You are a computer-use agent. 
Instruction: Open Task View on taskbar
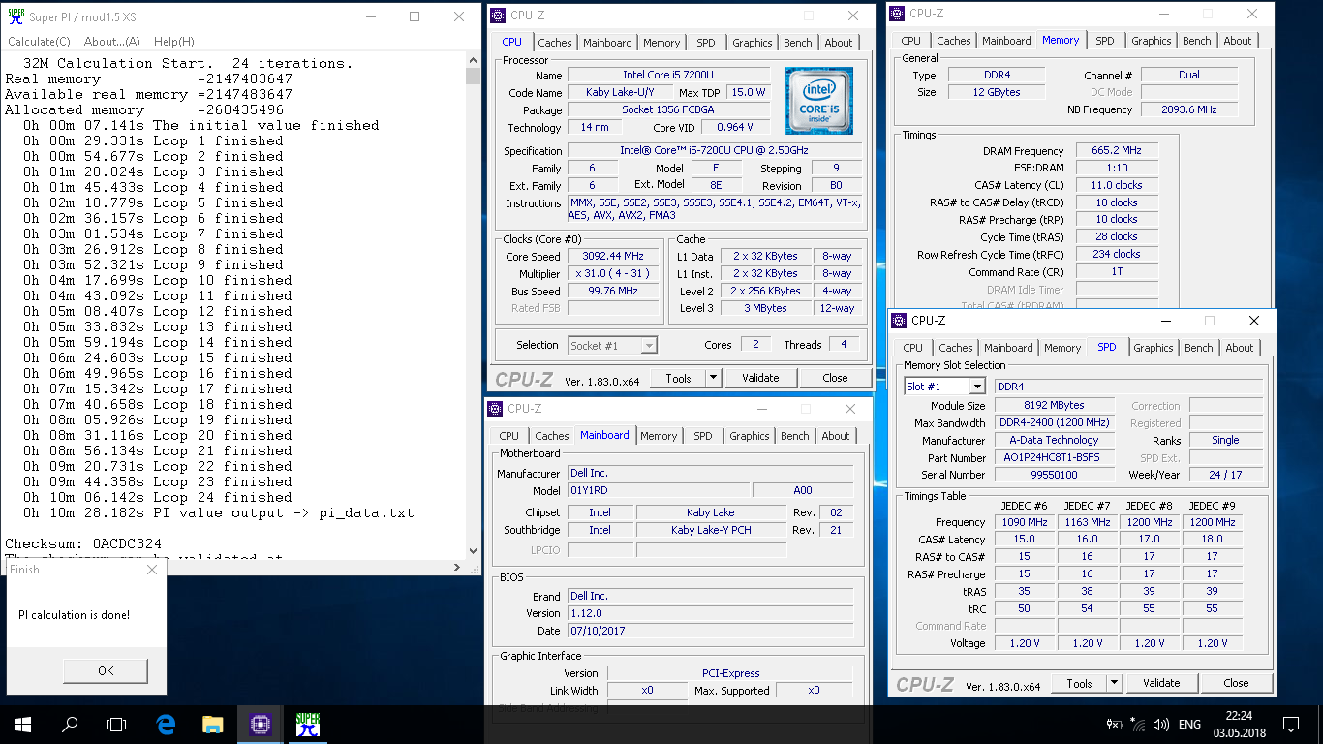[x=116, y=724]
